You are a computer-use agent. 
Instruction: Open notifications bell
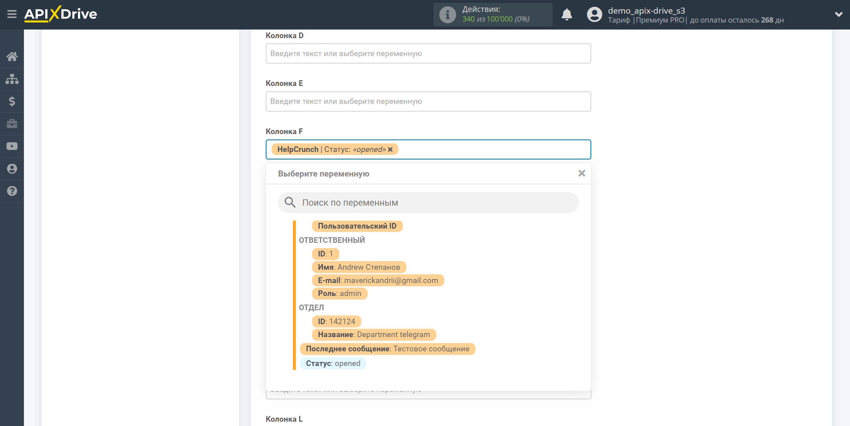tap(566, 15)
